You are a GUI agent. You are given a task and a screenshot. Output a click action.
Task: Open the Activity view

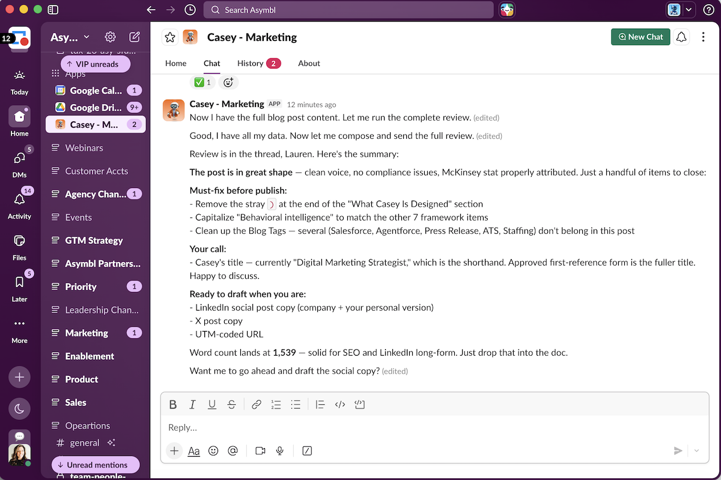19,205
